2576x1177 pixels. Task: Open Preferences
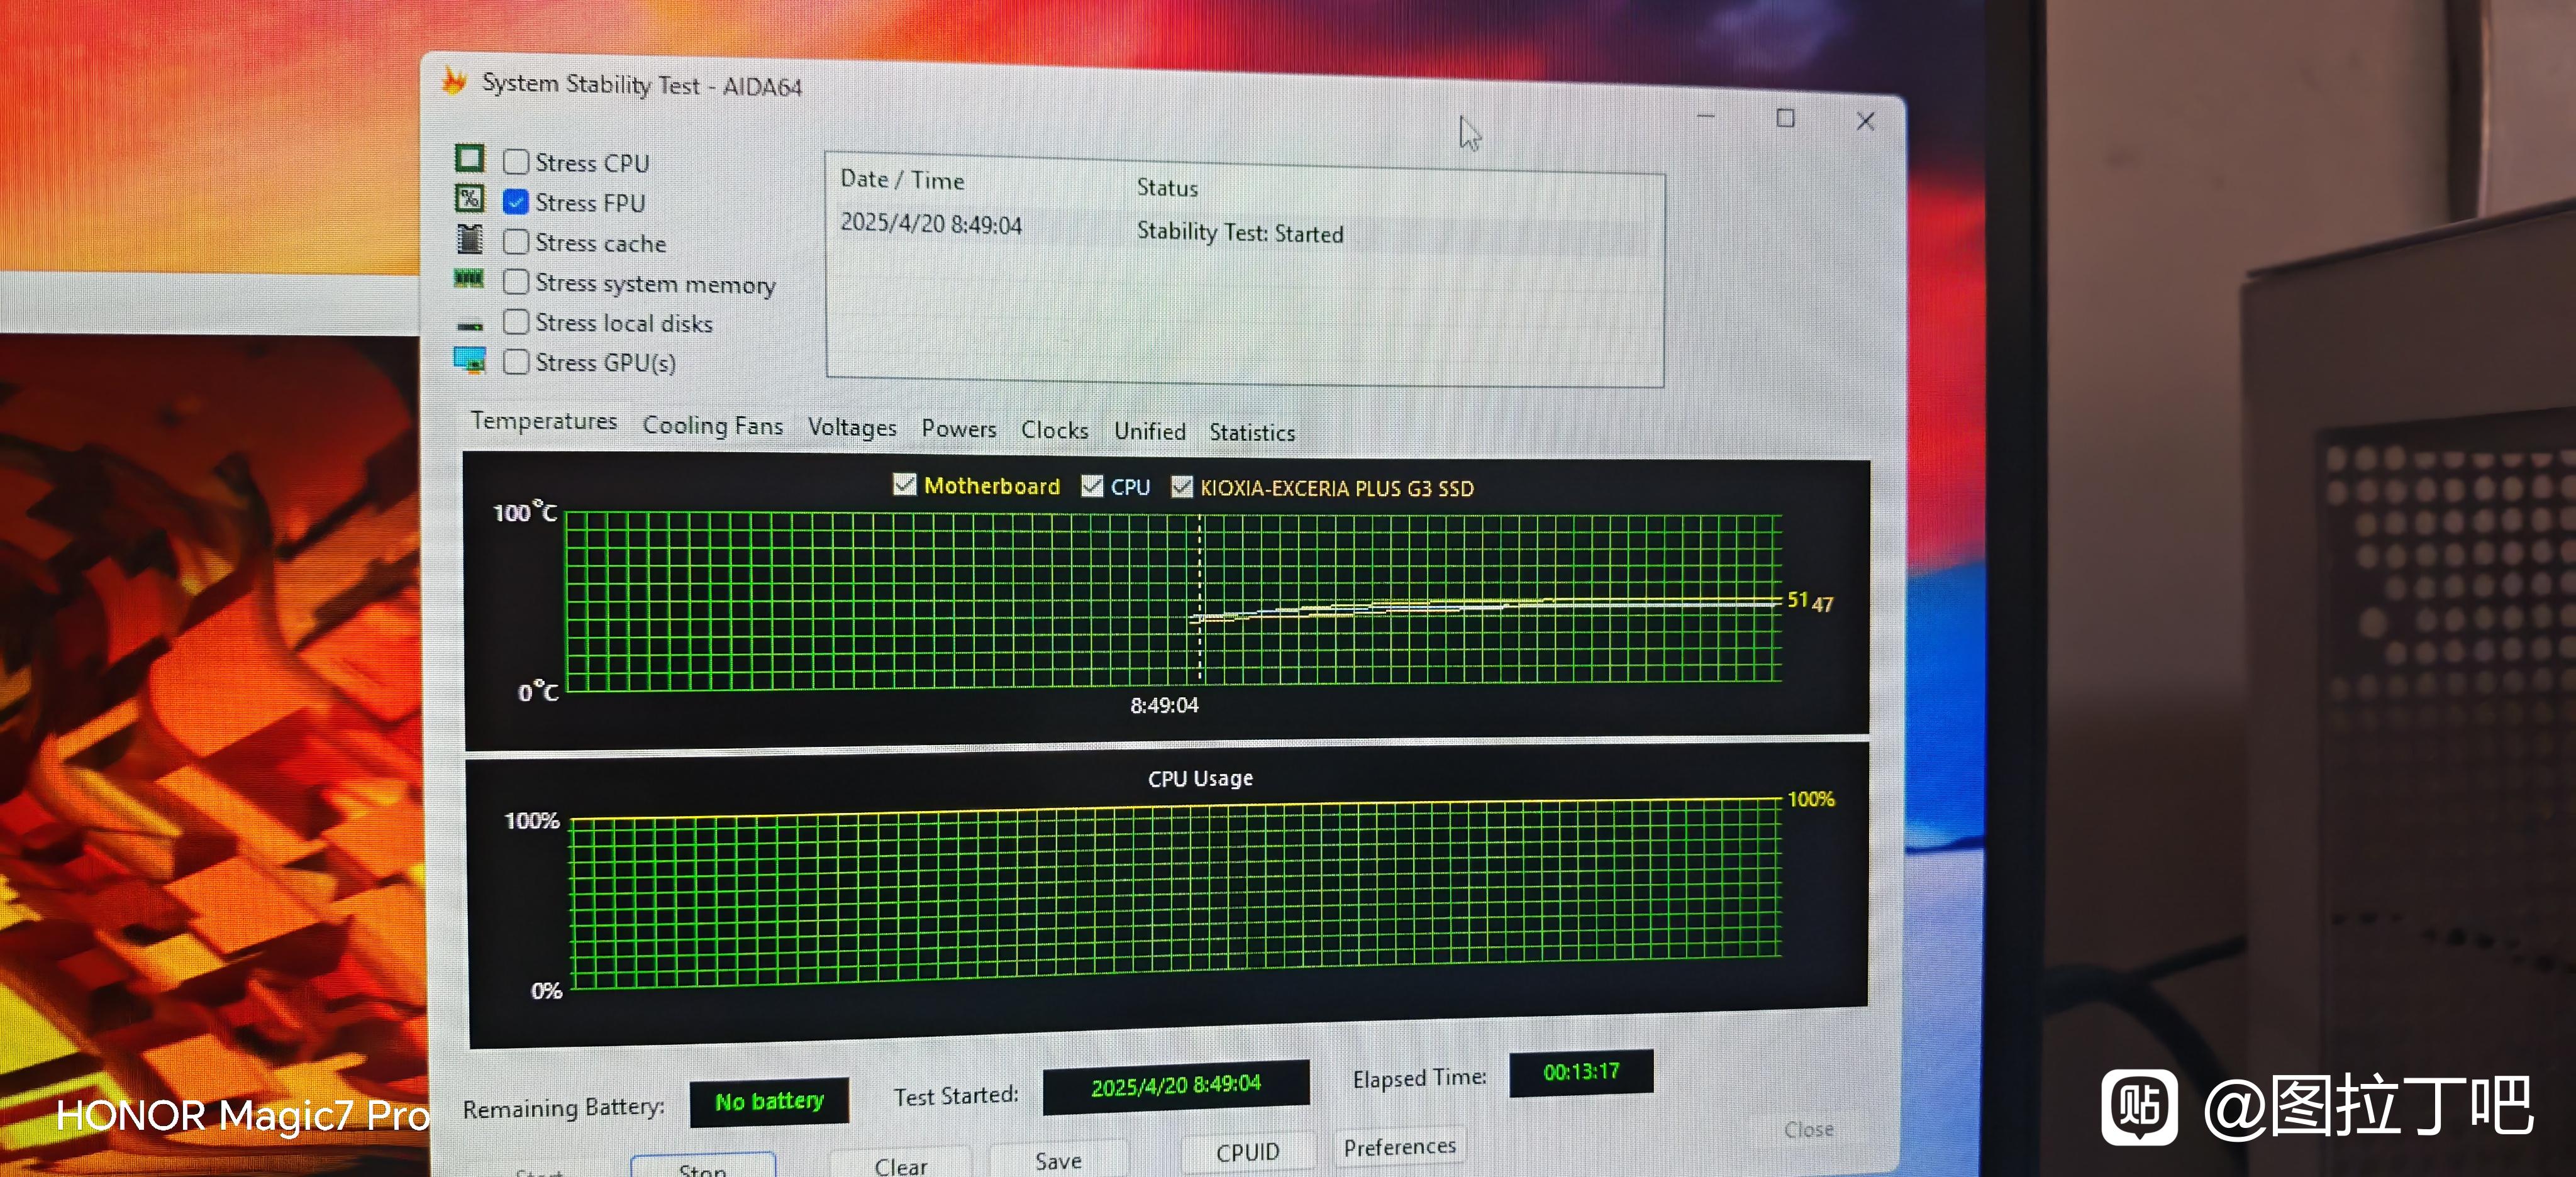pyautogui.click(x=1399, y=1147)
